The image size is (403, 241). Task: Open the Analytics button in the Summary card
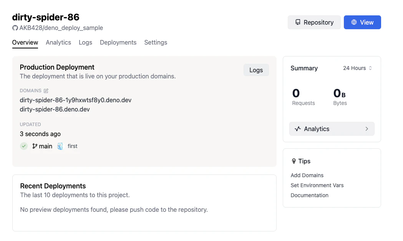tap(332, 129)
